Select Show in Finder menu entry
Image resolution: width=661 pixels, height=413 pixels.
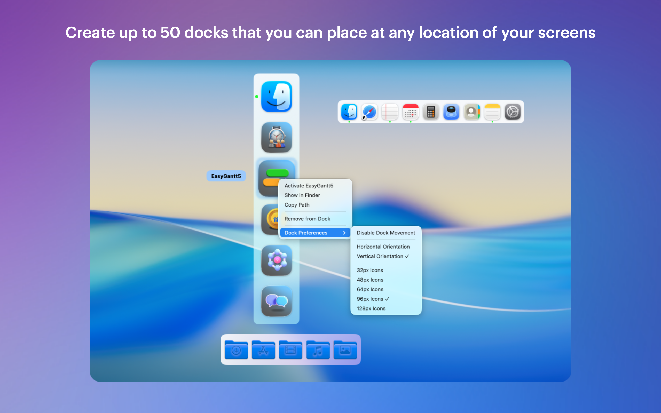pos(302,195)
